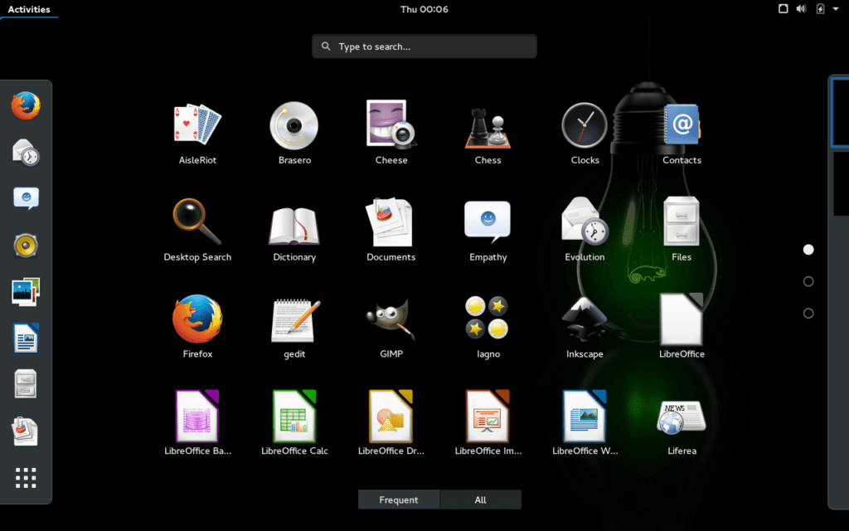Switch to the Frequent apps view
This screenshot has width=849, height=531.
(x=399, y=499)
